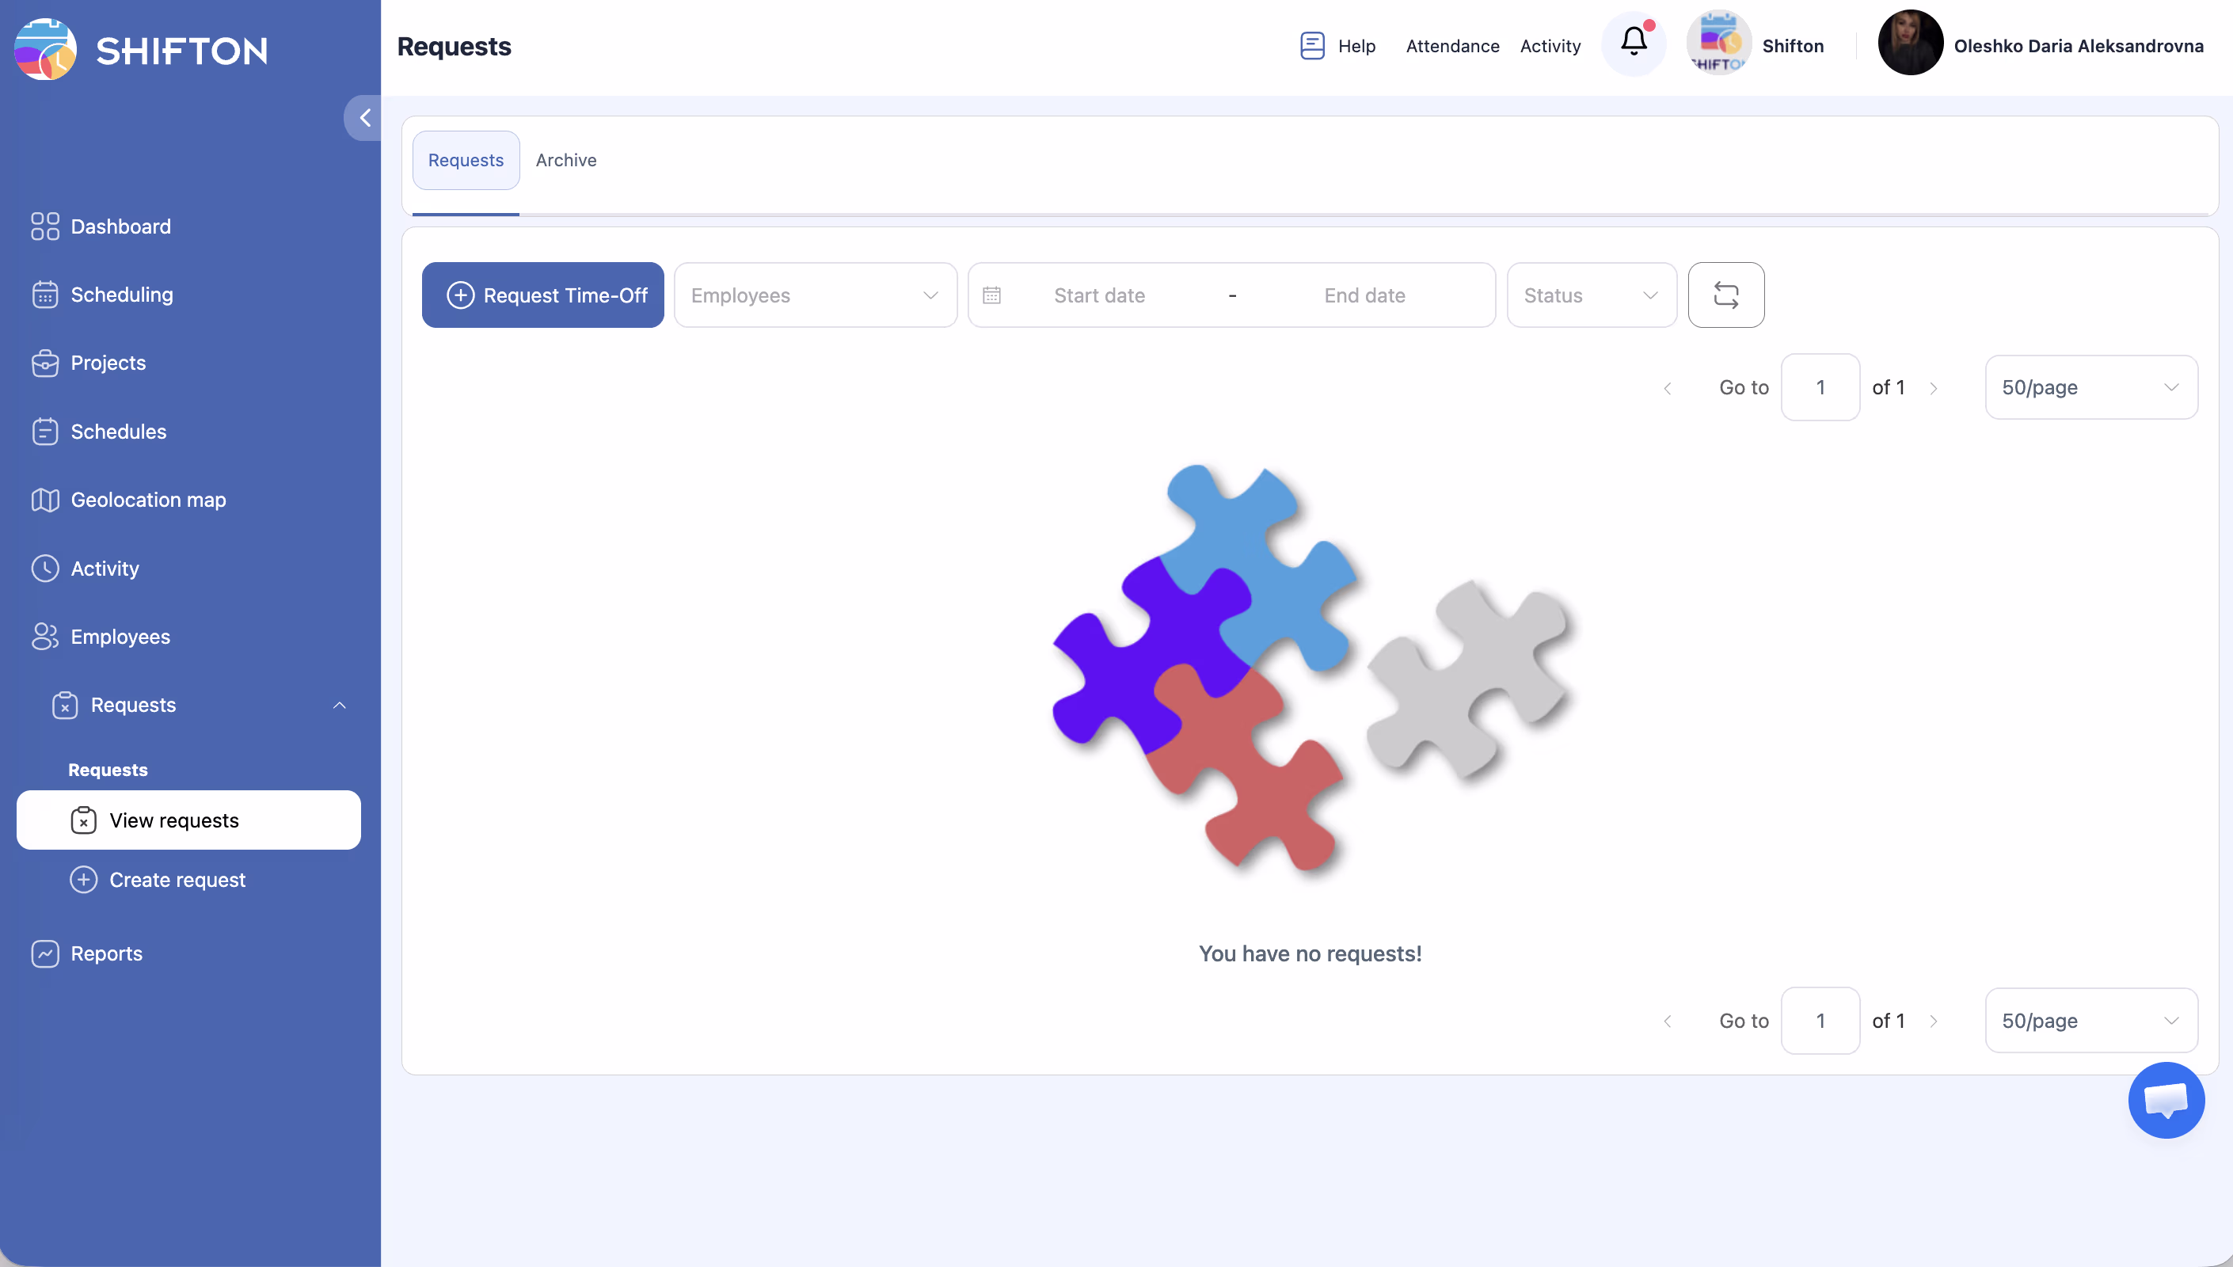Click Request Time-Off button
This screenshot has height=1267, width=2233.
pyautogui.click(x=543, y=296)
